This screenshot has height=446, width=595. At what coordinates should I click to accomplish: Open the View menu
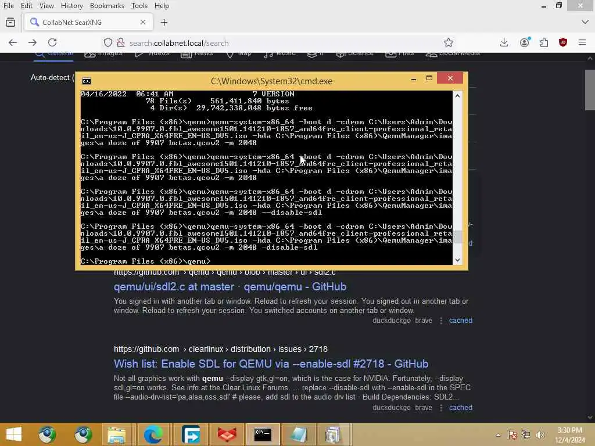point(46,6)
